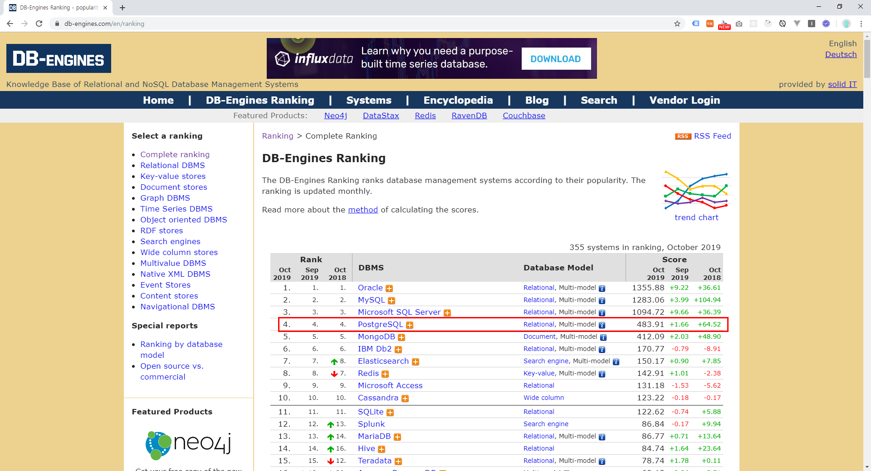The width and height of the screenshot is (871, 471).
Task: Click the RSS orange feed icon
Action: pos(683,136)
